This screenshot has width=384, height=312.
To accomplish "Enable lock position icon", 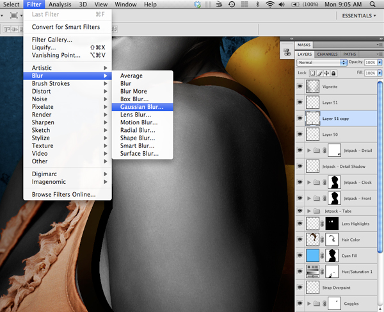I will pyautogui.click(x=326, y=73).
